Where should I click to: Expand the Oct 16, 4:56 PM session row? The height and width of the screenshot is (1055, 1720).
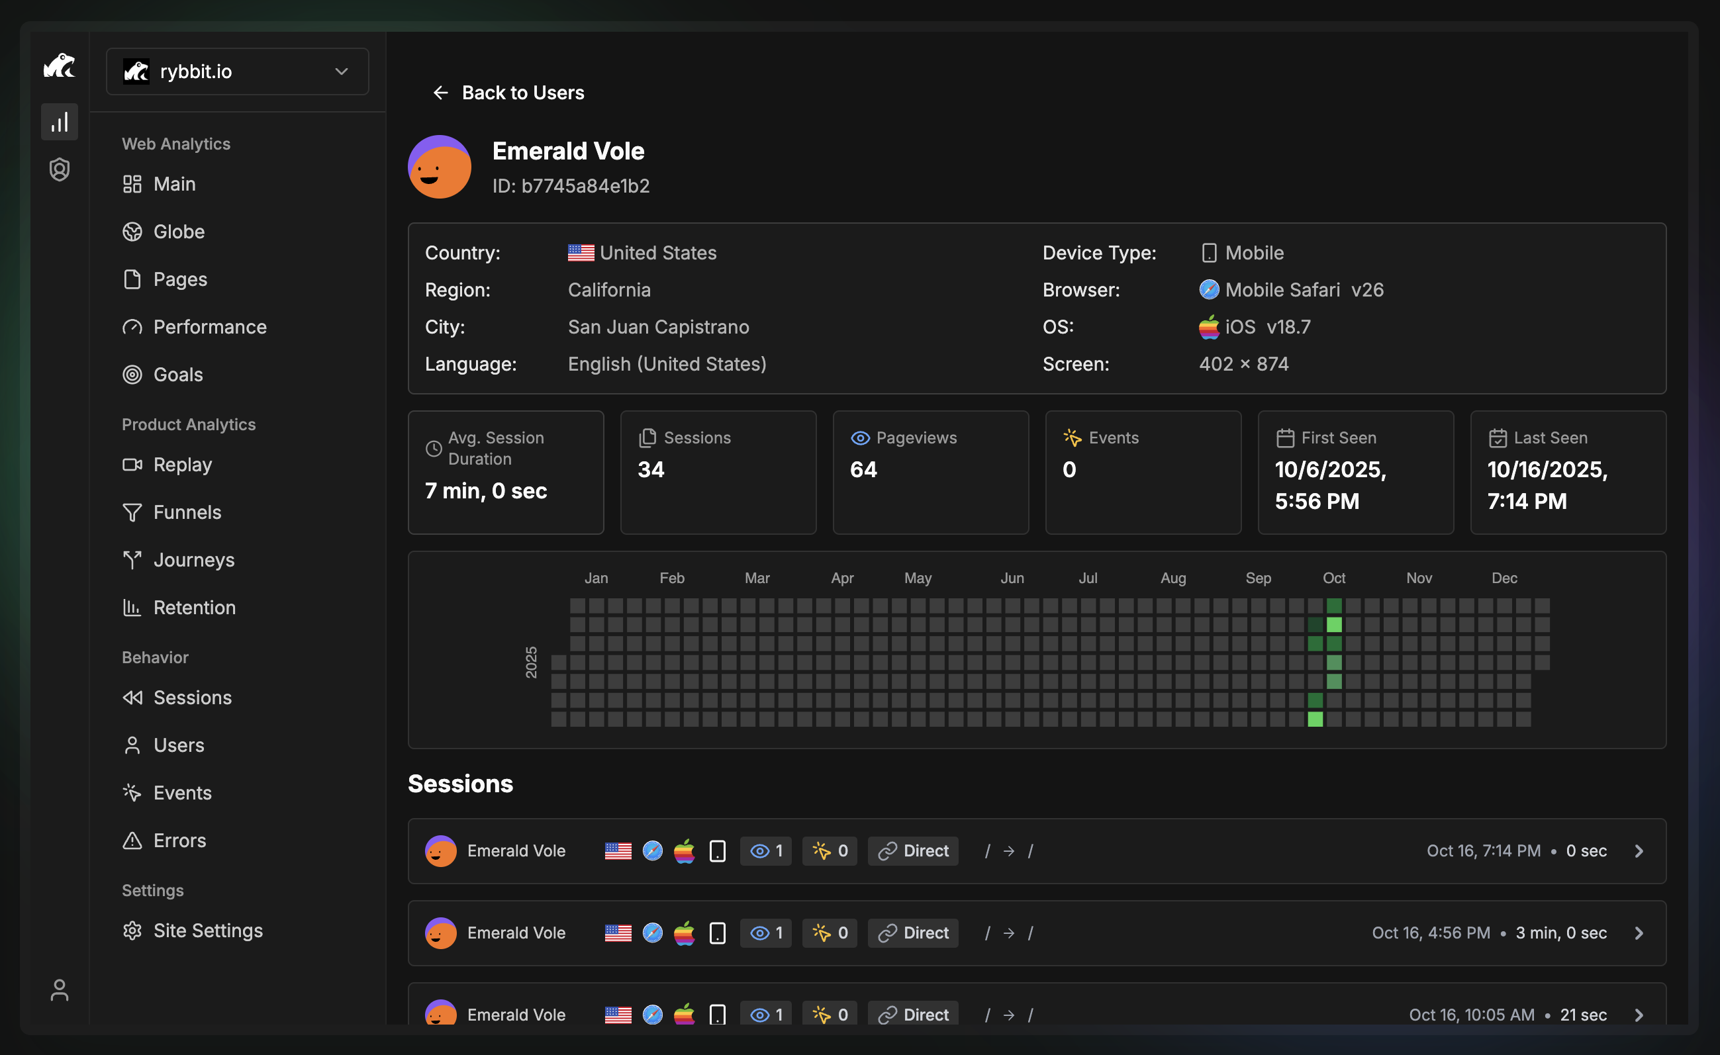(x=1639, y=933)
